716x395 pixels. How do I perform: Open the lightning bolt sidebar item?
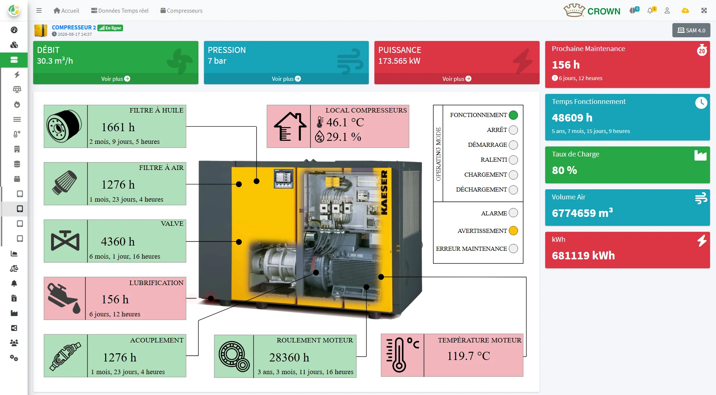[x=17, y=75]
